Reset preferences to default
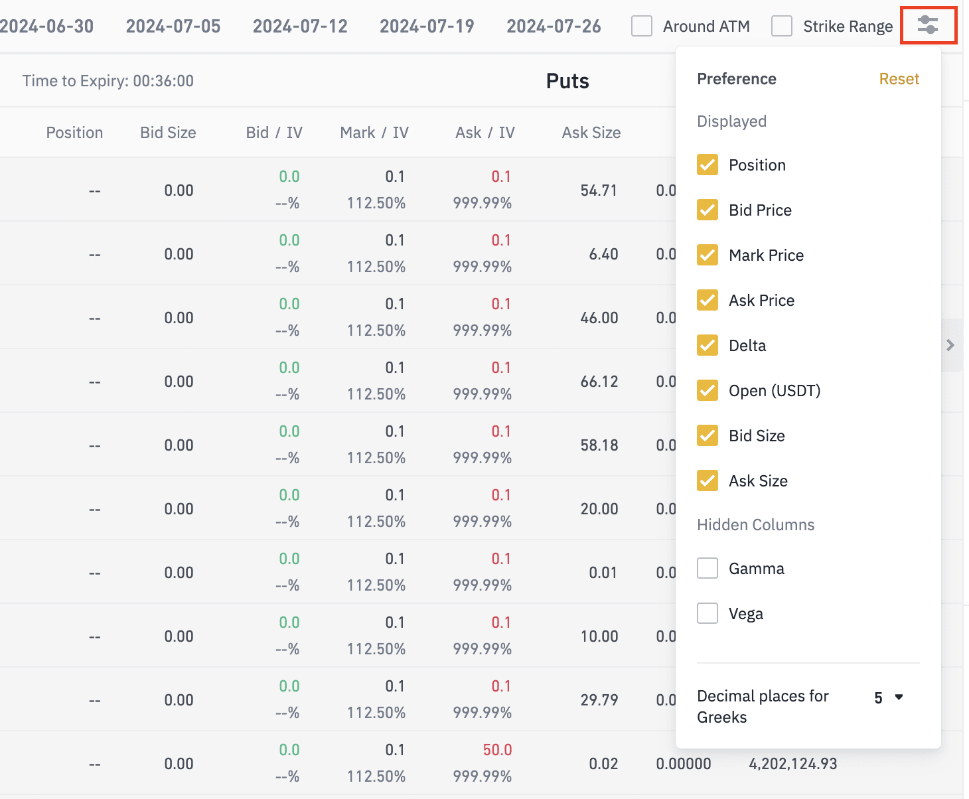 [x=899, y=79]
